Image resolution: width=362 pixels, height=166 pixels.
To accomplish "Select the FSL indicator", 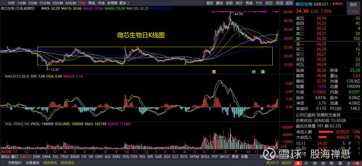I will pyautogui.click(x=56, y=157).
